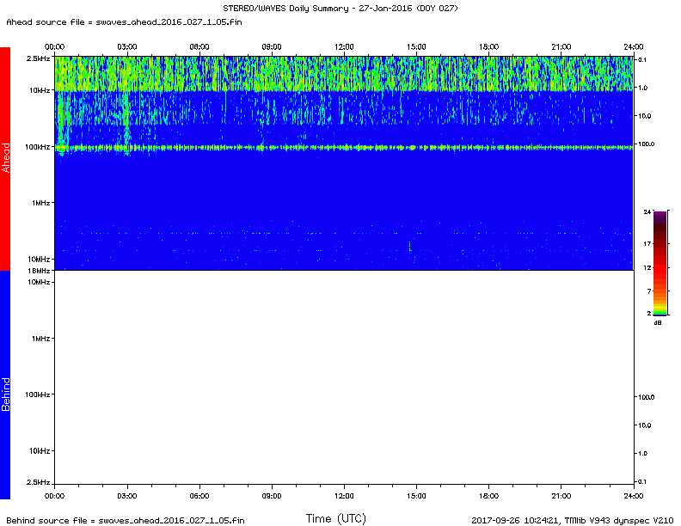Image resolution: width=681 pixels, height=526 pixels.
Task: Select the blue Behind side bar
Action: point(5,384)
